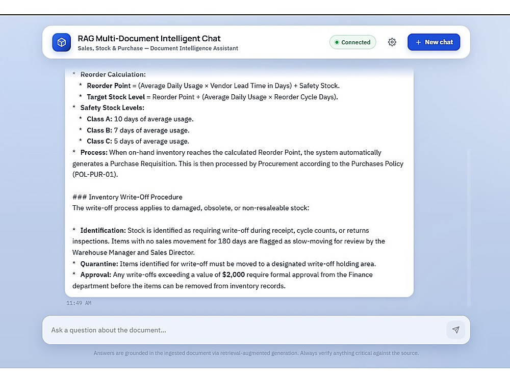Click the 'Approval:' bullet label
Viewport: 510px width, 382px height.
(x=96, y=275)
